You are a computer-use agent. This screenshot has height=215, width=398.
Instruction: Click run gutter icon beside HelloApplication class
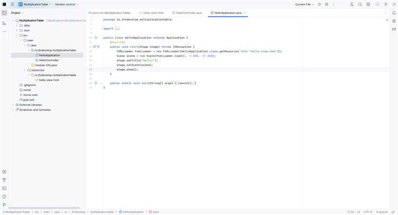click(96, 38)
